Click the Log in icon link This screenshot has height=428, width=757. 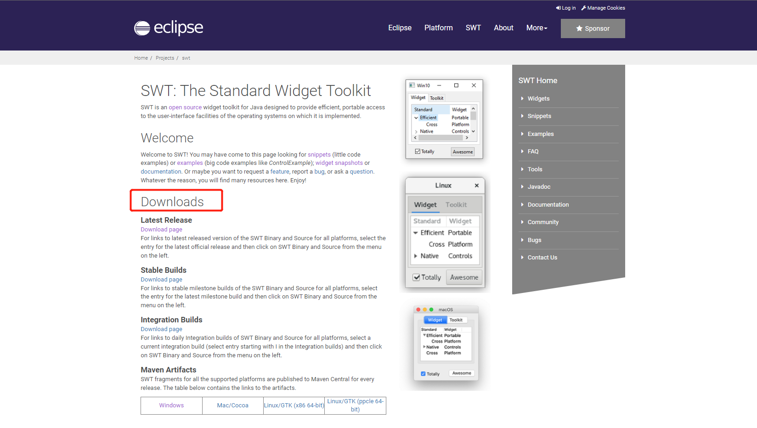click(x=565, y=8)
